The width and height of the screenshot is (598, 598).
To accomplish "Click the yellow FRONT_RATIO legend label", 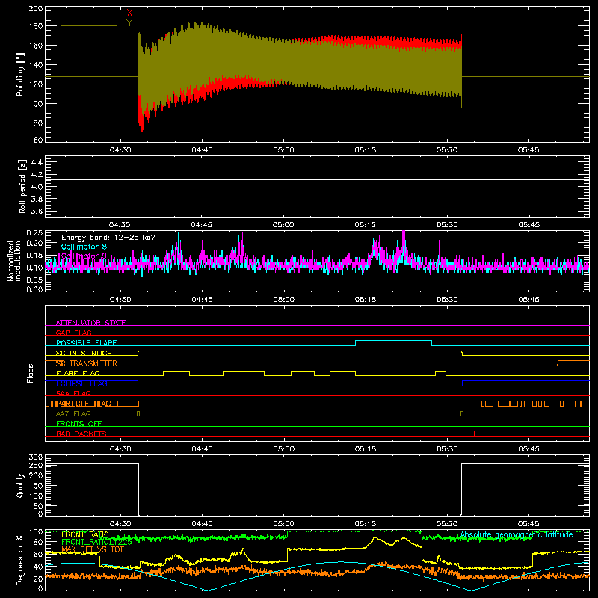I will [85, 534].
